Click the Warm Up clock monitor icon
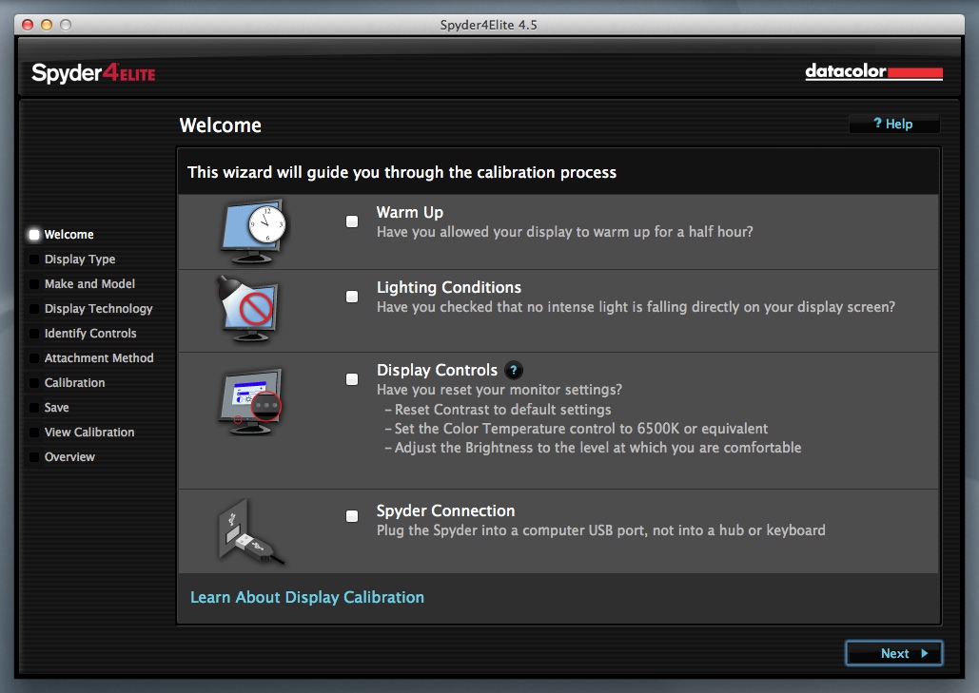Screen dimensions: 979x693 [x=253, y=231]
